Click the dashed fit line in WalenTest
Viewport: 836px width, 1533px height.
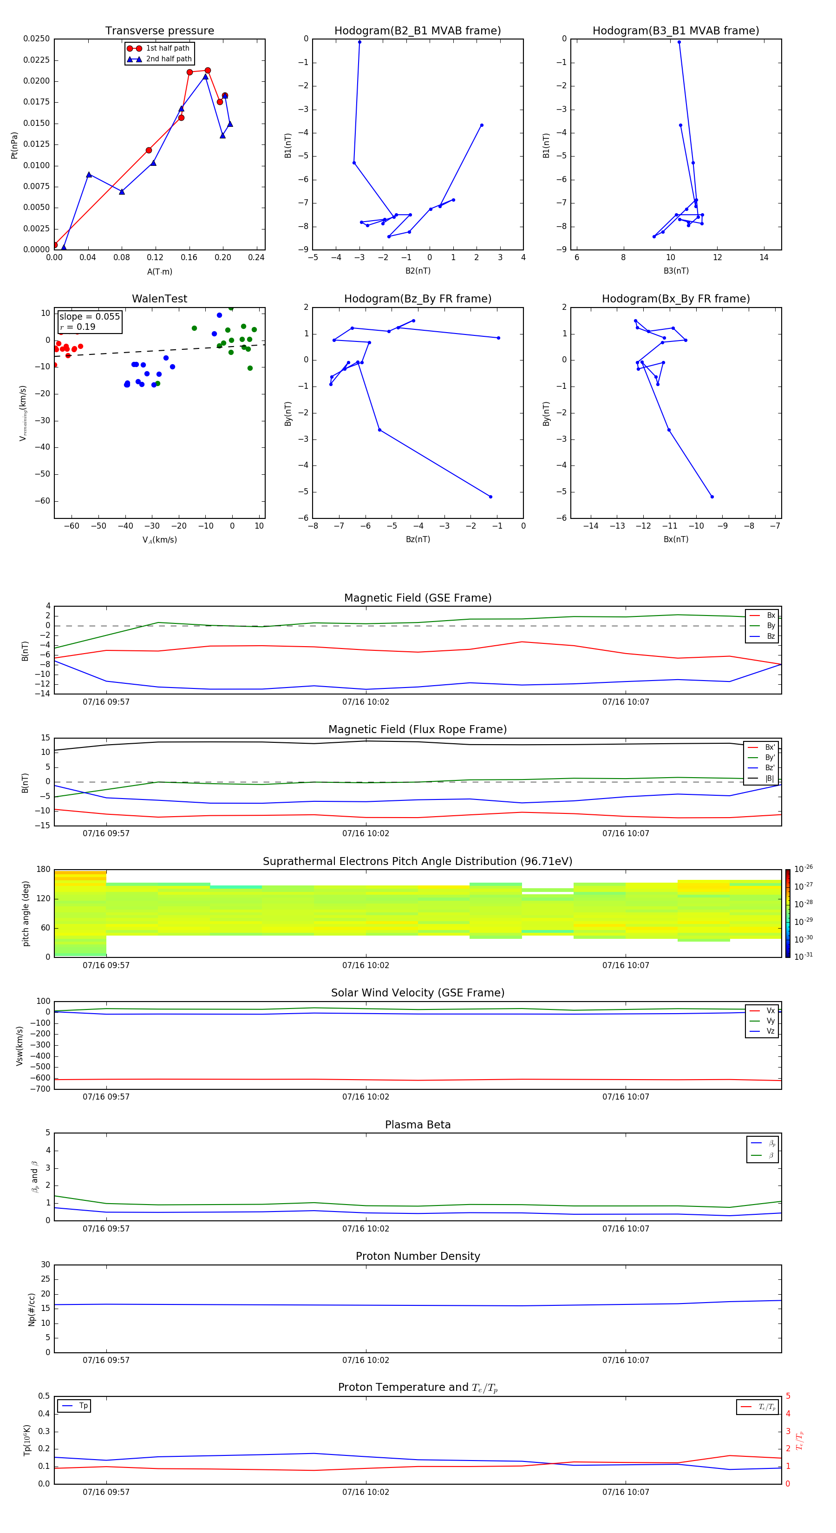point(159,351)
